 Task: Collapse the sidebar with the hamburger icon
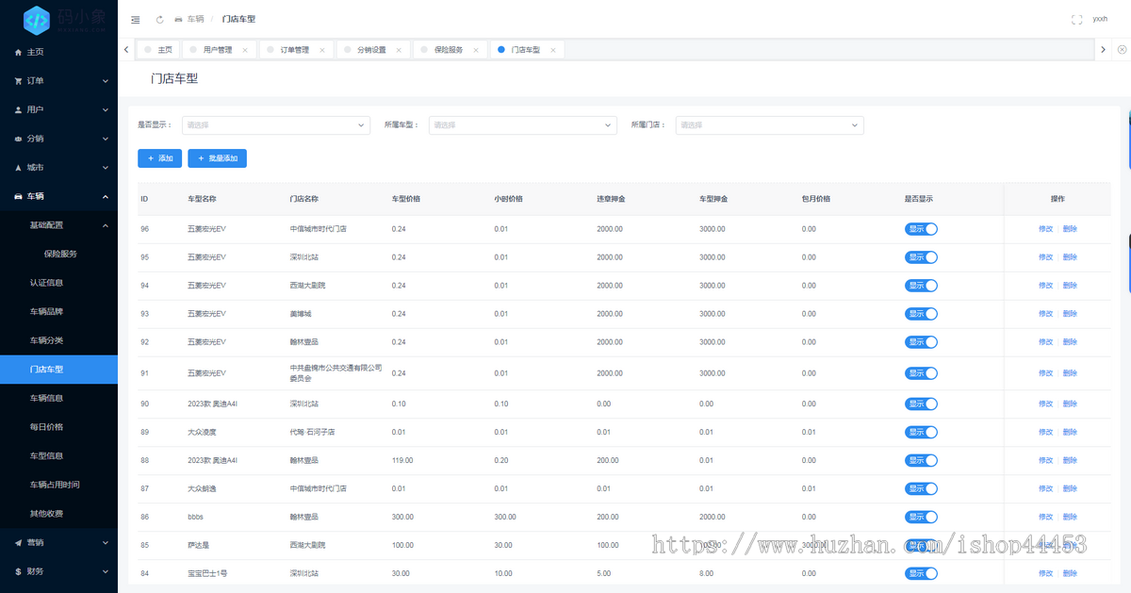click(136, 19)
